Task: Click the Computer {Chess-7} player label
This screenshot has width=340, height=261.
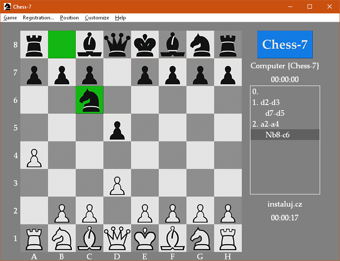Action: (285, 66)
